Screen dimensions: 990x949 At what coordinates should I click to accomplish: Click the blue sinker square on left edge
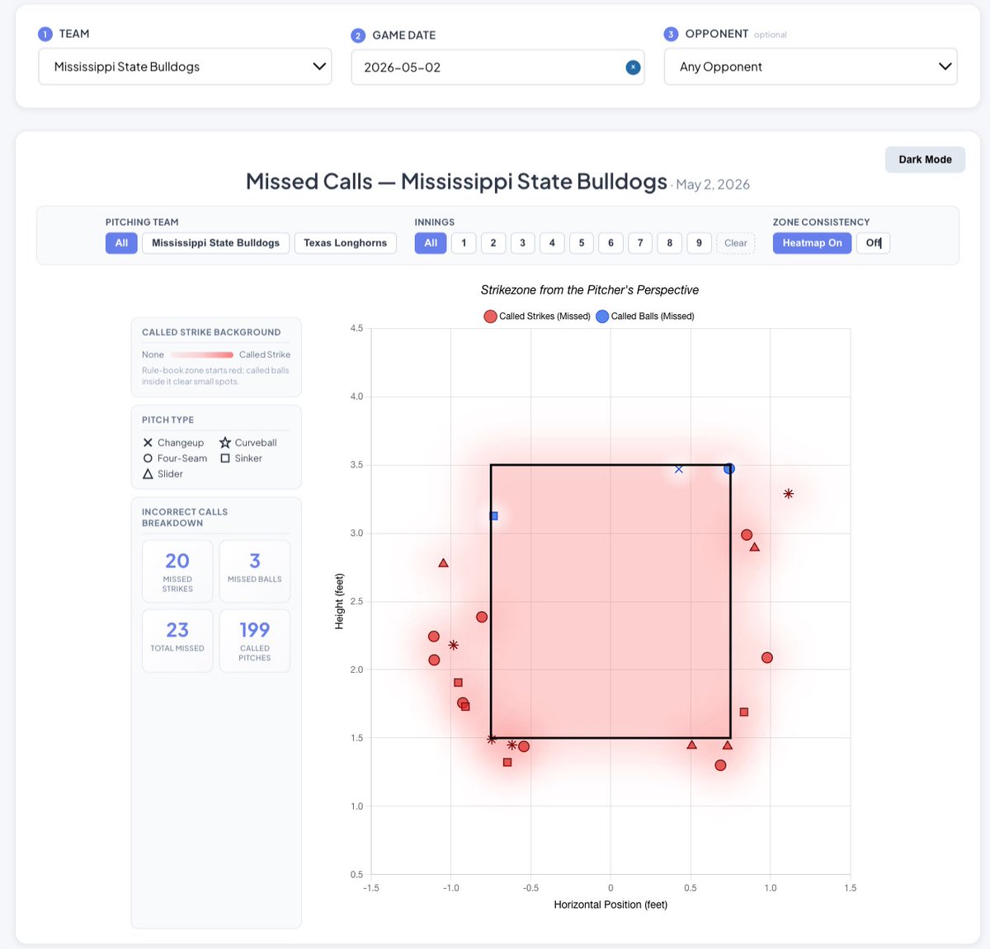coord(493,516)
